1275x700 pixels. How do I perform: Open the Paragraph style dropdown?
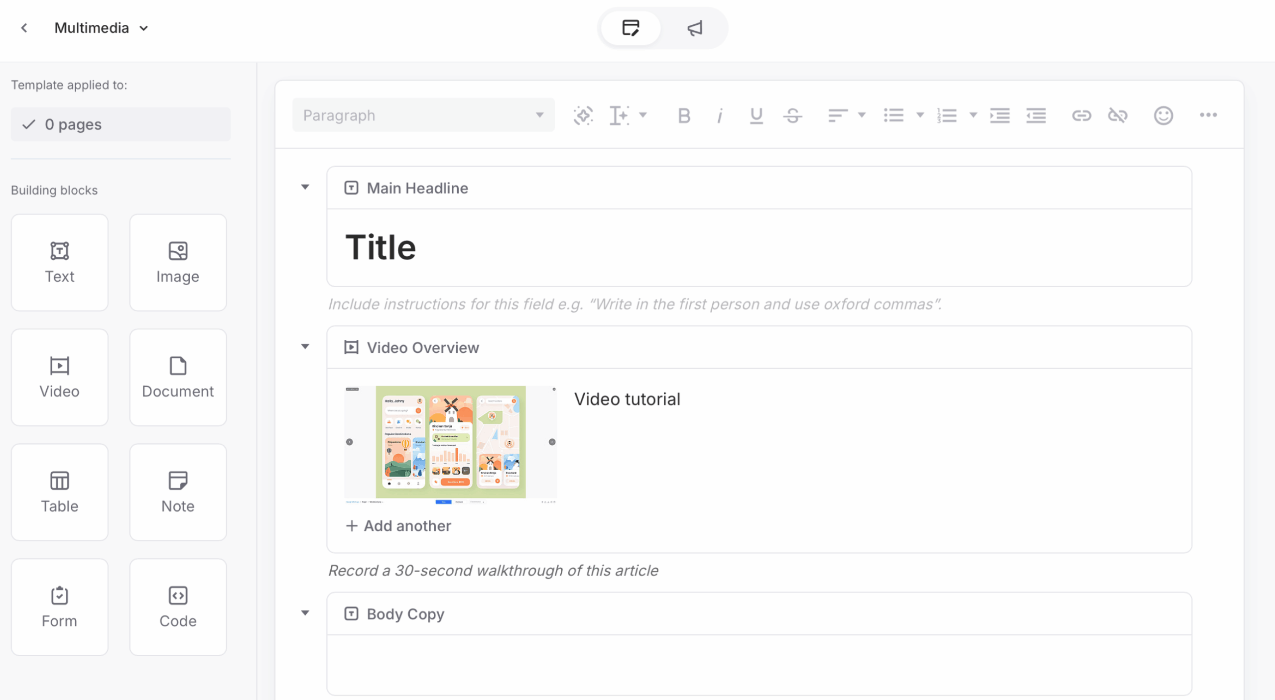click(x=423, y=115)
